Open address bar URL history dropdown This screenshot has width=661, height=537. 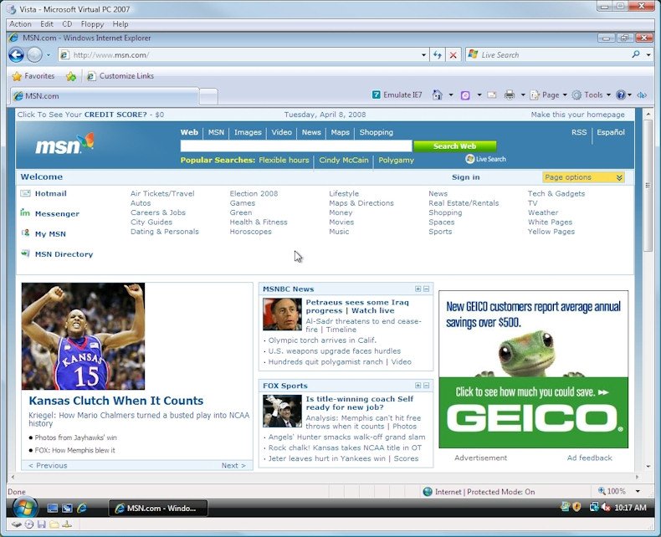click(423, 55)
